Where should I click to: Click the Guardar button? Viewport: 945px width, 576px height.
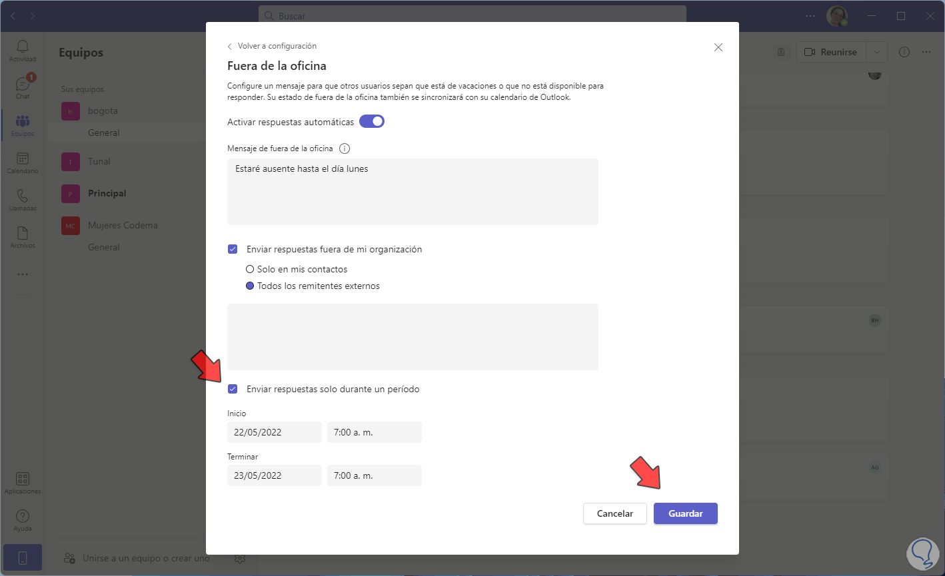click(685, 513)
